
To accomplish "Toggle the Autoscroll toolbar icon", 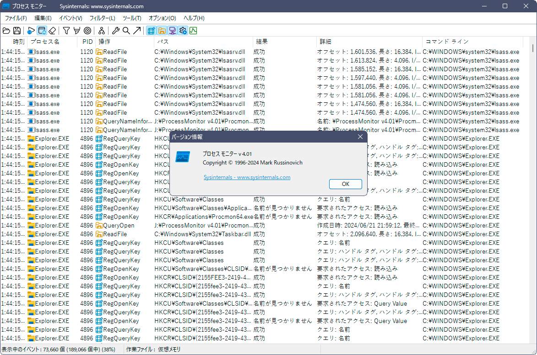I will pyautogui.click(x=42, y=31).
